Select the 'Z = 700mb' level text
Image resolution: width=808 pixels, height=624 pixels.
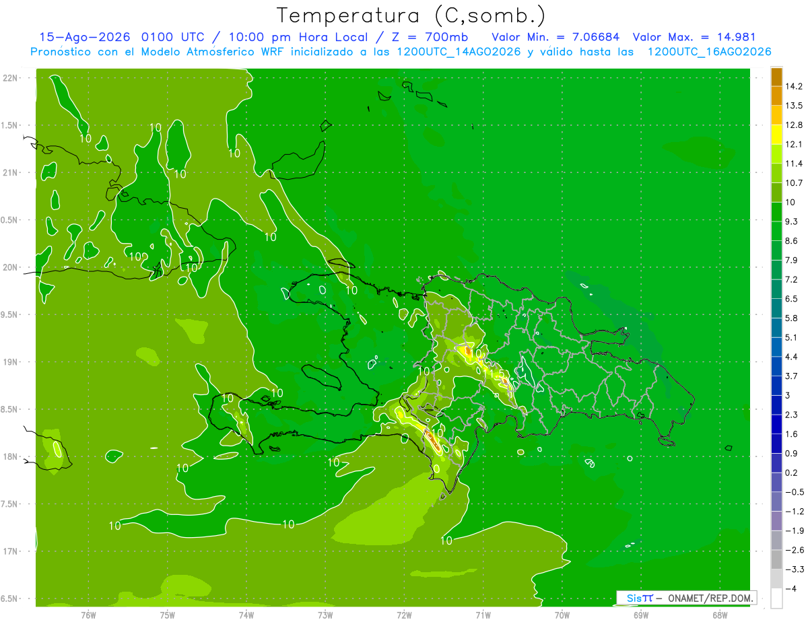pyautogui.click(x=428, y=37)
